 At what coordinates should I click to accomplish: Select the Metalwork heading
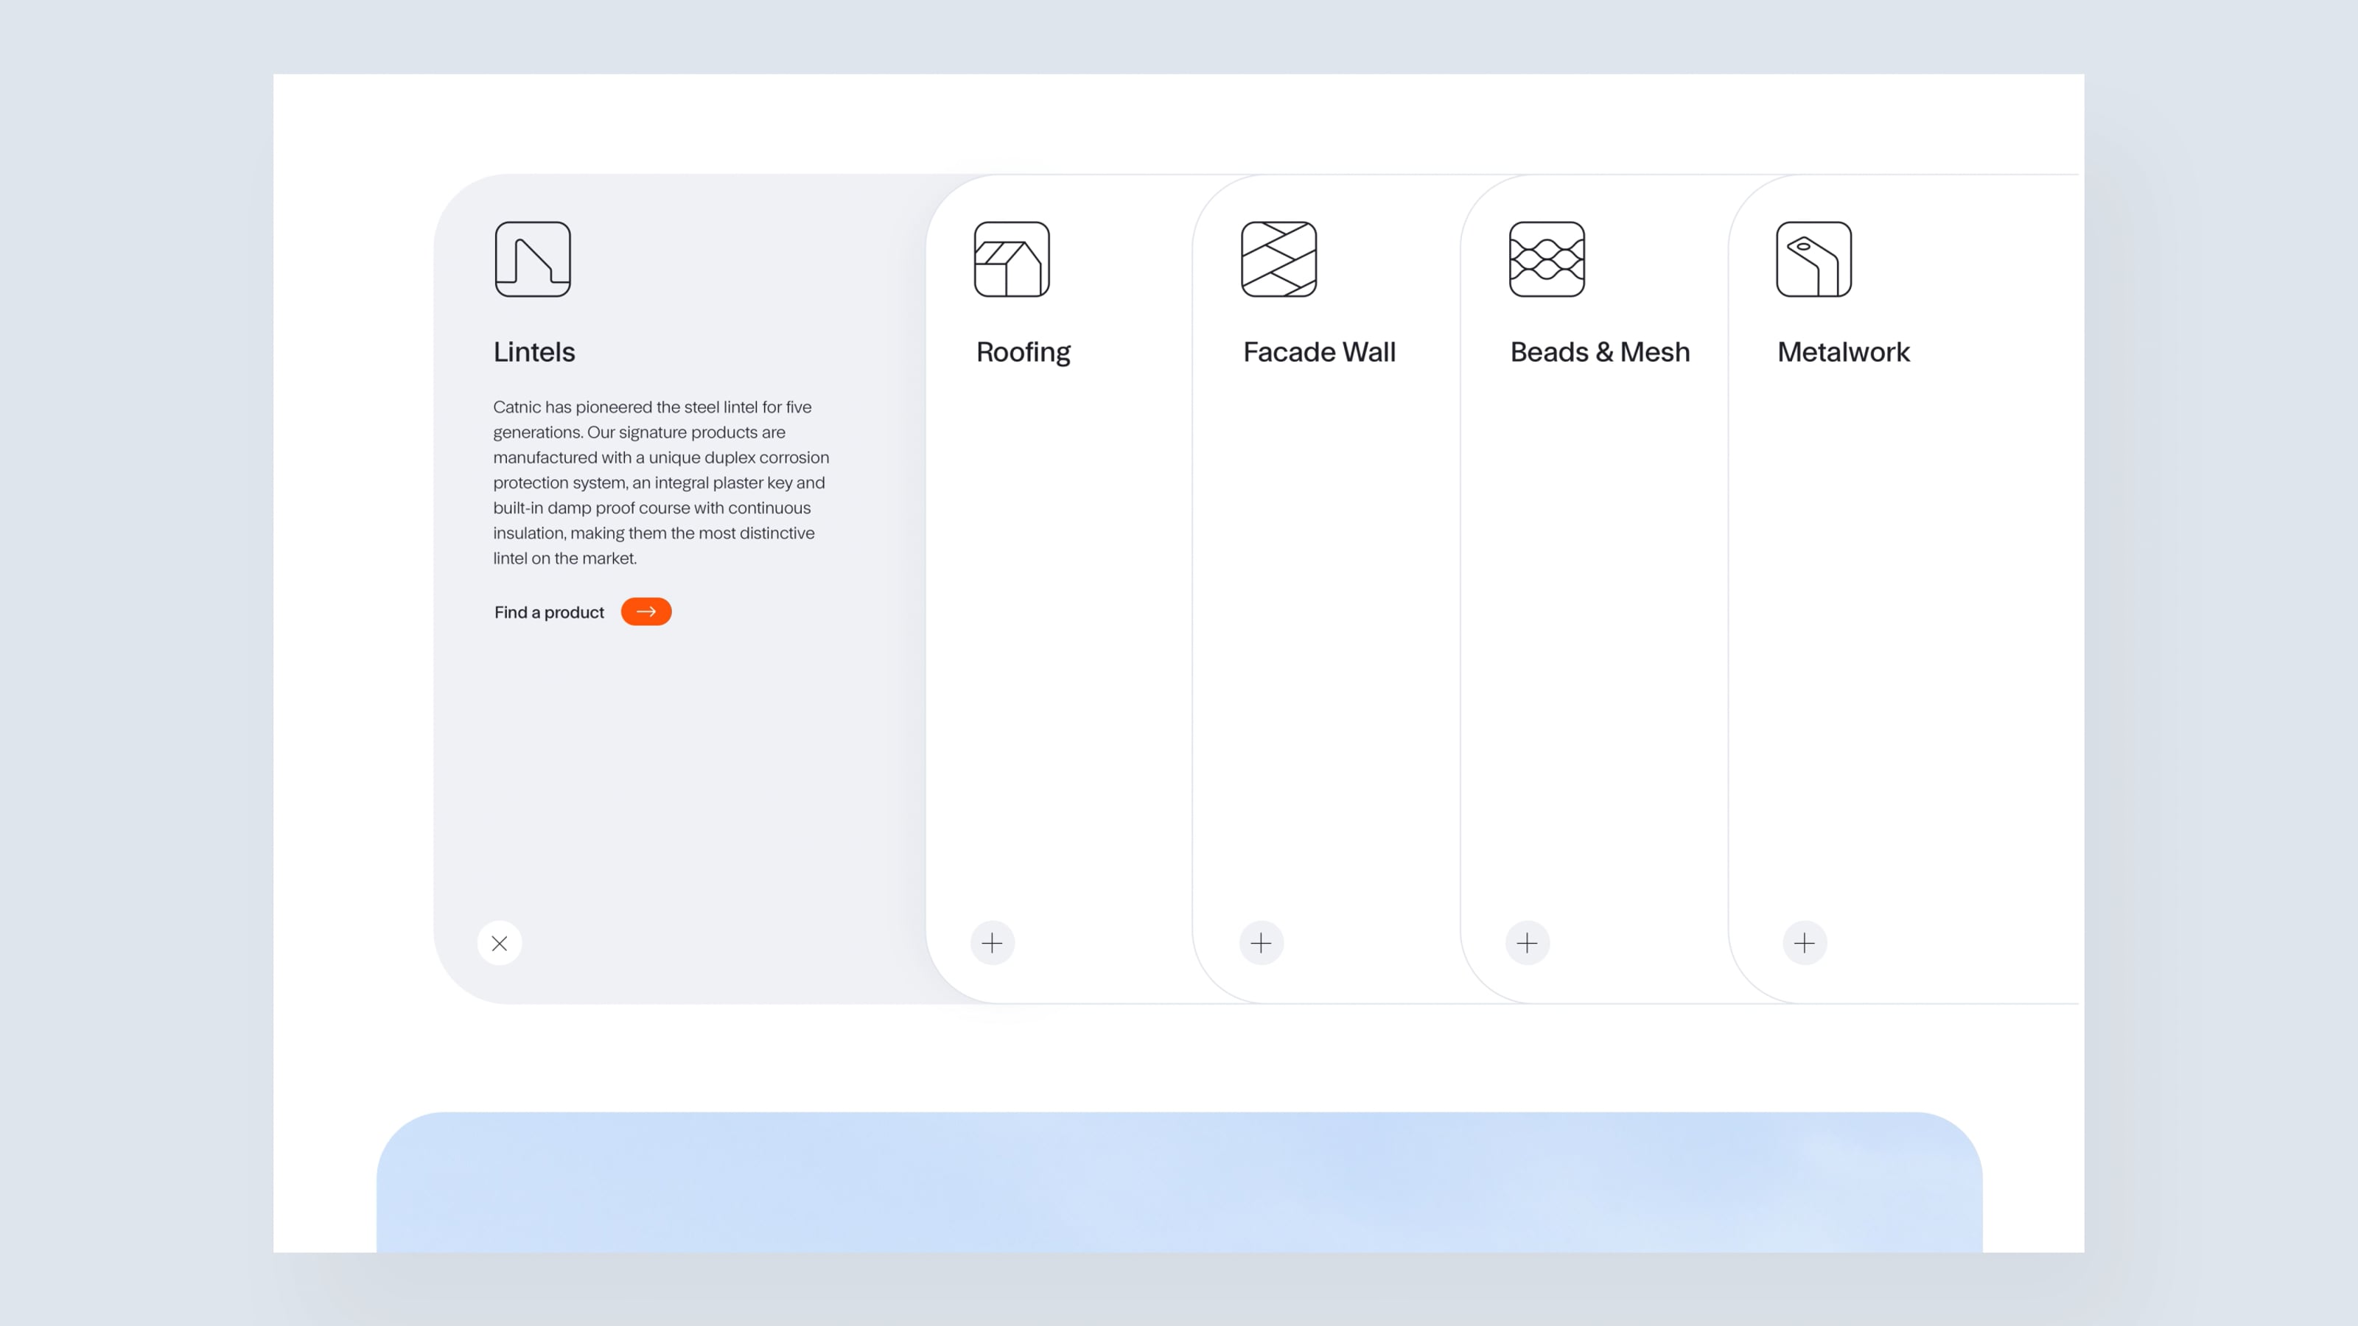click(x=1843, y=352)
